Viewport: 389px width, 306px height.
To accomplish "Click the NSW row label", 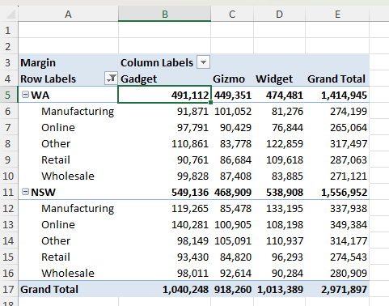I will (43, 192).
